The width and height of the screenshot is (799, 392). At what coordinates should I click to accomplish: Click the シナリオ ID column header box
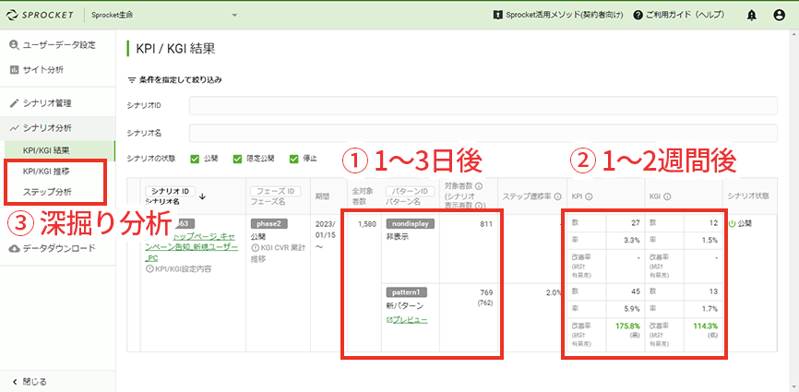[x=170, y=191]
